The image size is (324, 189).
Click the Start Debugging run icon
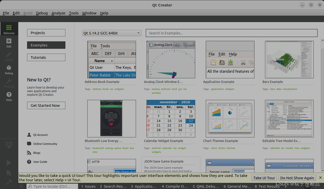coord(9,173)
